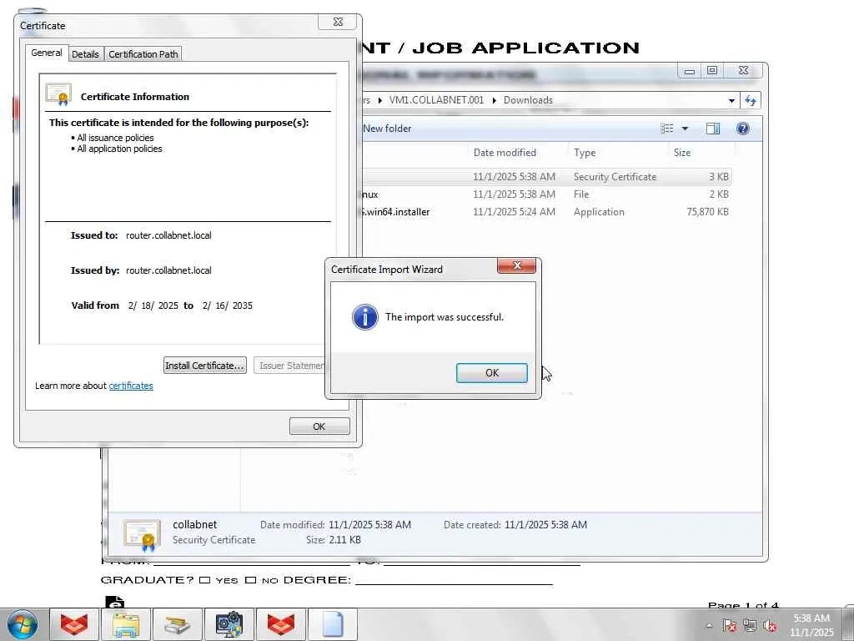The height and width of the screenshot is (641, 854).
Task: Click OK in the Certificate Import Wizard dialog
Action: [x=492, y=373]
